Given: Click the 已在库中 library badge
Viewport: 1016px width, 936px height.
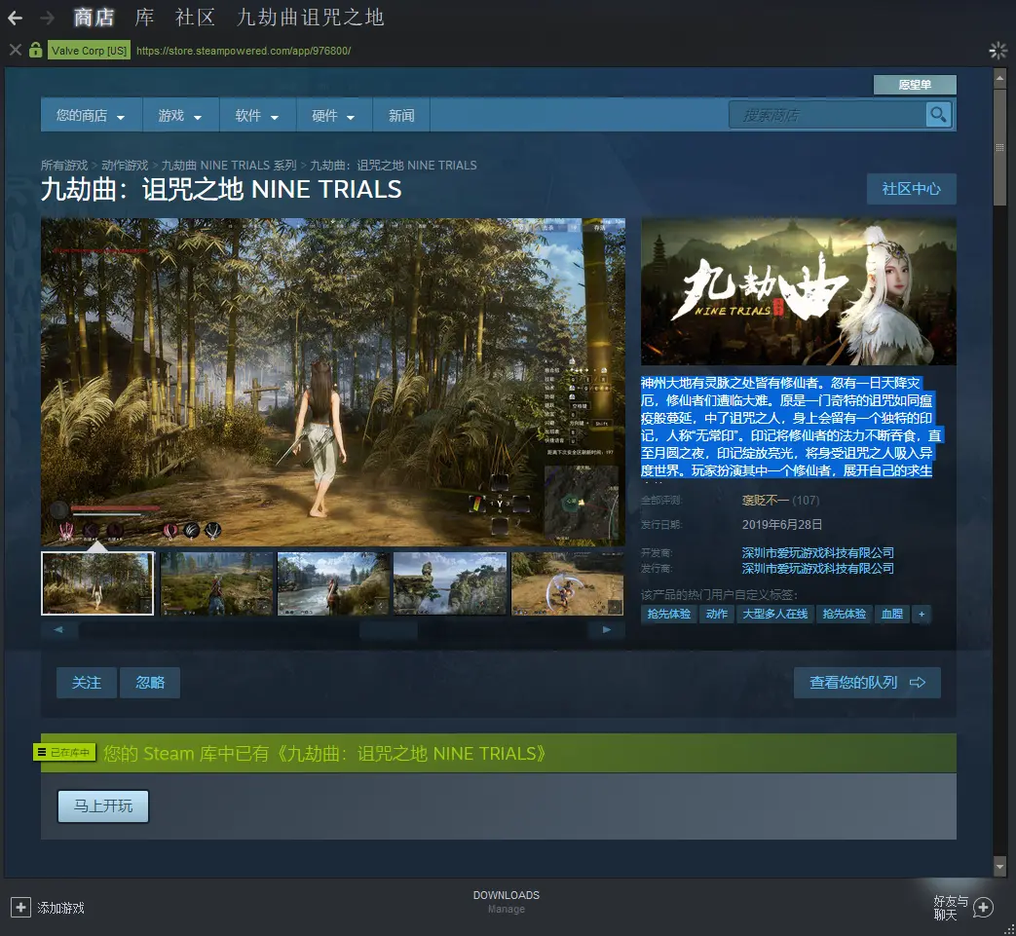Looking at the screenshot, I should (65, 752).
